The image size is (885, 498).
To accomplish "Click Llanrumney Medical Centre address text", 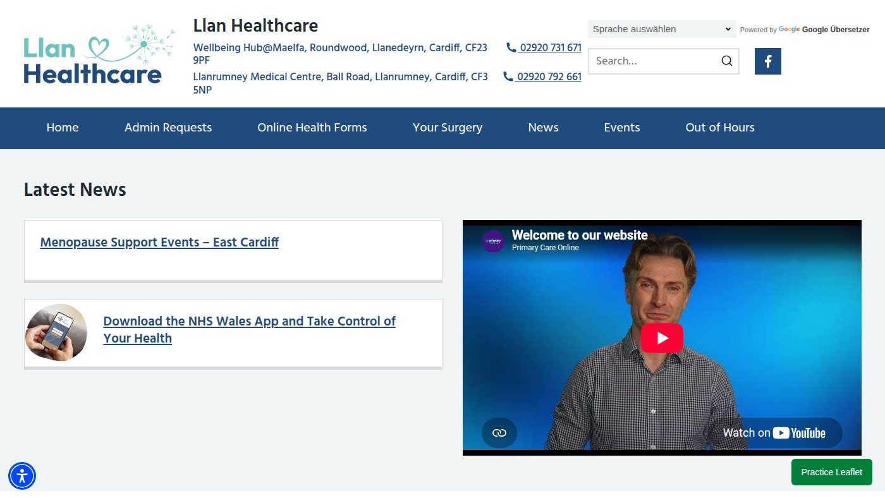I will coord(340,83).
